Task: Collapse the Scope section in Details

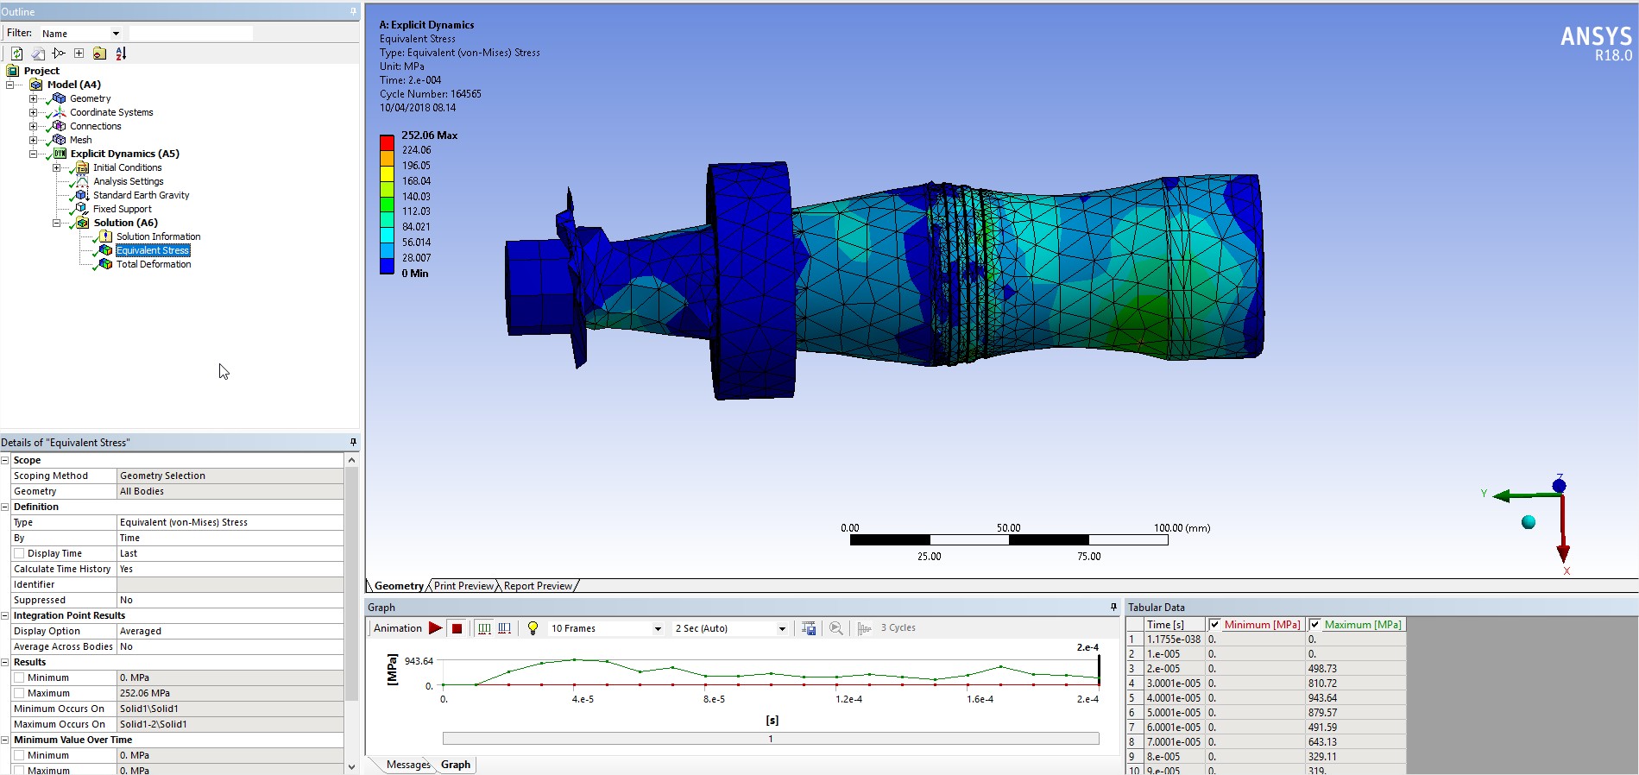Action: pyautogui.click(x=5, y=460)
